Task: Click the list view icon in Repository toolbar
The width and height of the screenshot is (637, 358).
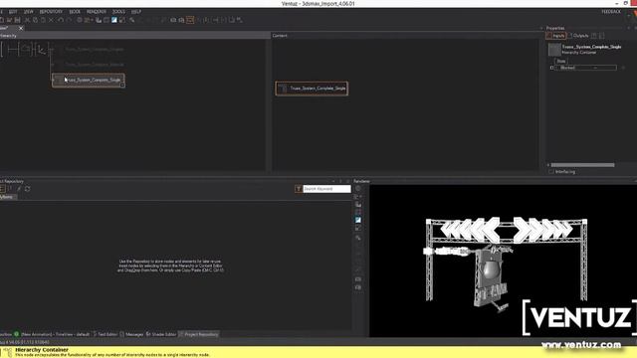Action: [2, 189]
